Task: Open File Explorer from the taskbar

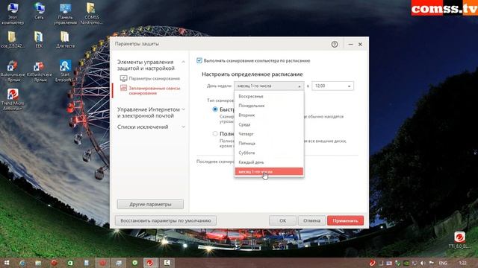Action: click(38, 263)
